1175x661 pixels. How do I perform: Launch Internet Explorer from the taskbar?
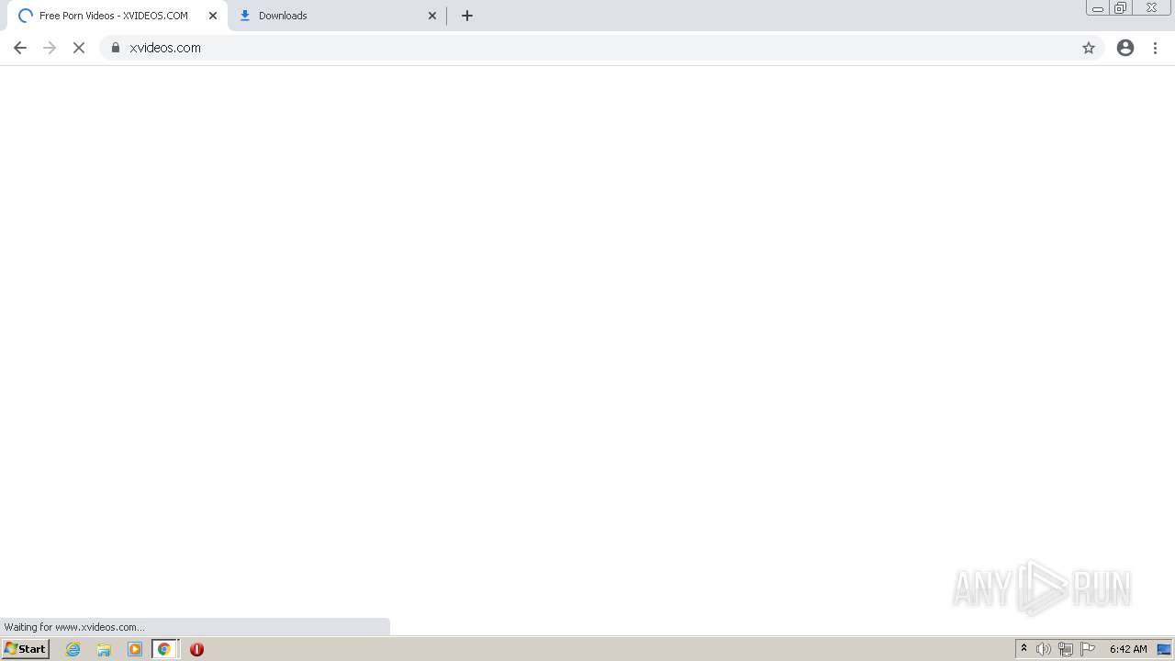tap(73, 649)
